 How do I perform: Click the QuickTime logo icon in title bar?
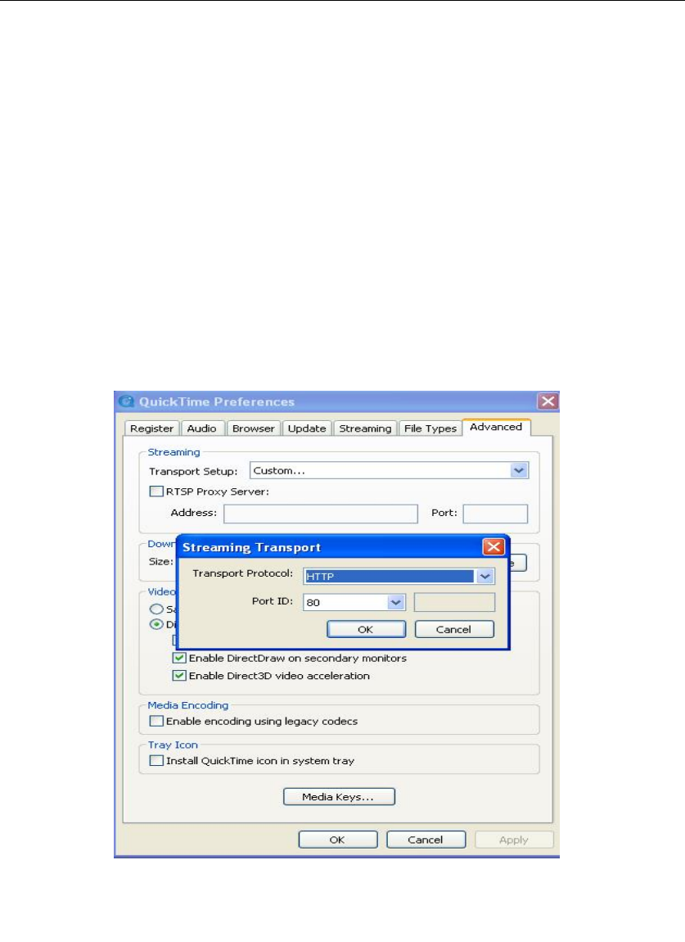pyautogui.click(x=126, y=401)
